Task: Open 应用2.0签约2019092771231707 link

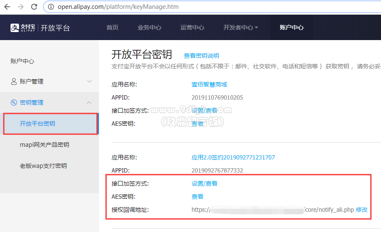Action: coord(233,157)
